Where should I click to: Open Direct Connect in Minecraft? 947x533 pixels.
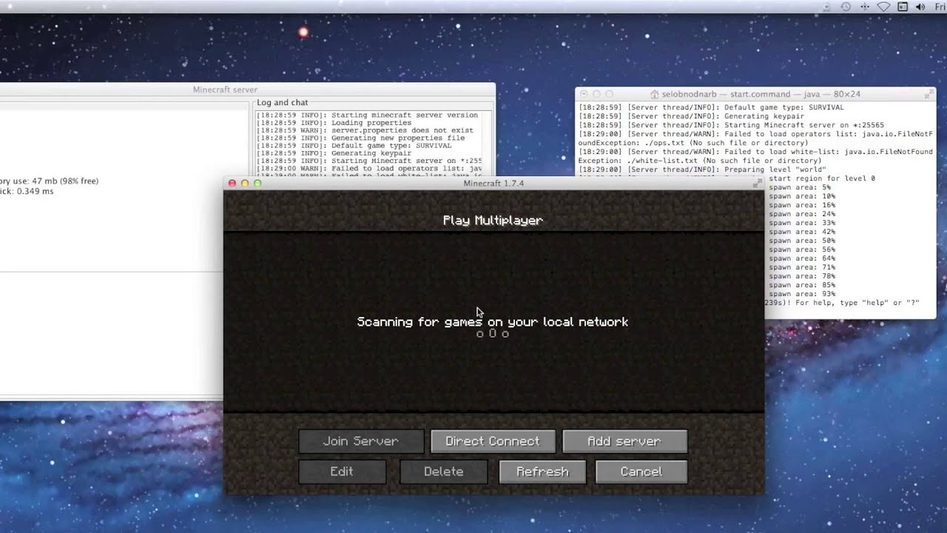click(x=493, y=441)
